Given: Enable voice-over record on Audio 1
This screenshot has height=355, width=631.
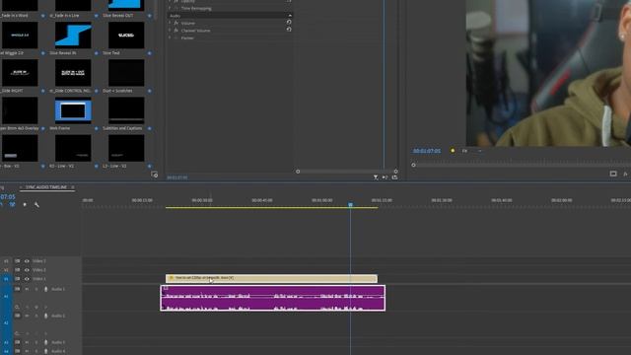Looking at the screenshot, I should [x=46, y=289].
